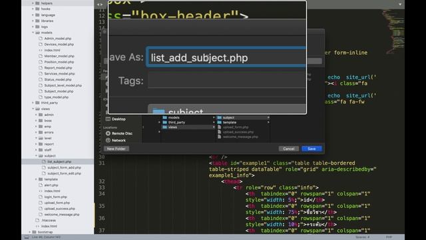This screenshot has height=240, width=426.
Task: Click Spaces: 4 indentation setting
Action: click(x=362, y=237)
